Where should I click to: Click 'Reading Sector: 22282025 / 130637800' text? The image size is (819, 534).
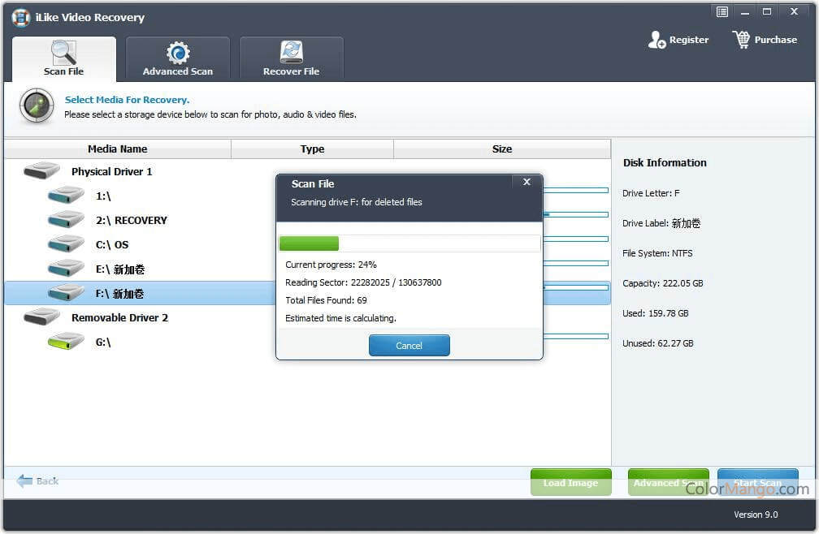[x=363, y=282]
